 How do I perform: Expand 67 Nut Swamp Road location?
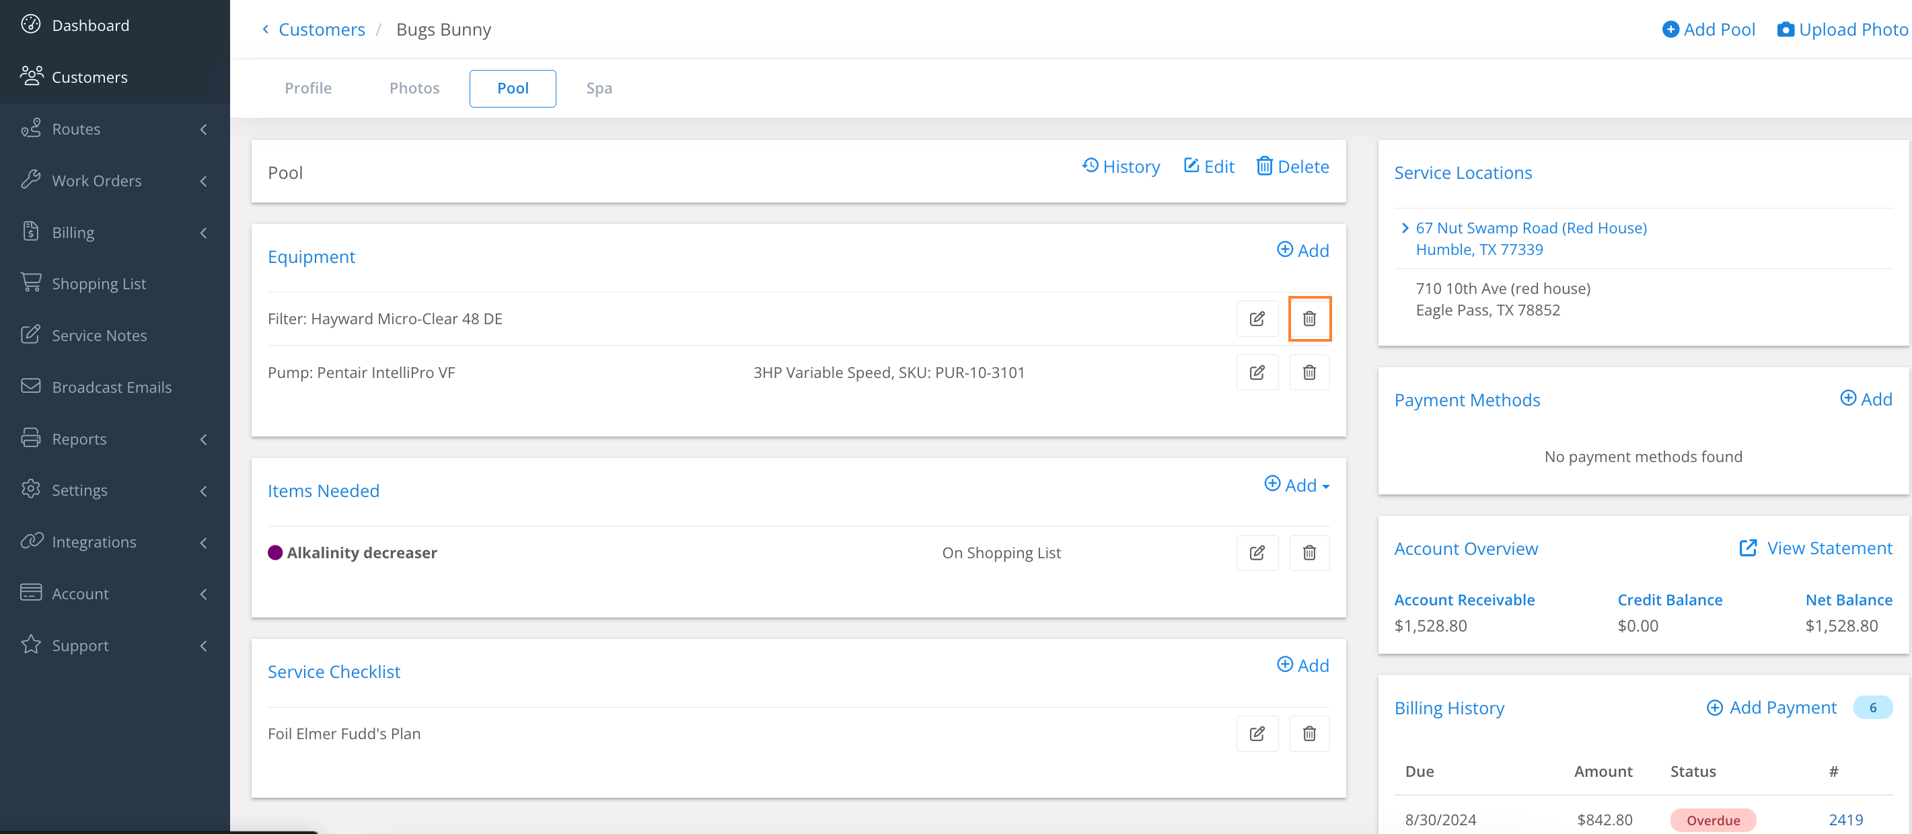click(x=1404, y=229)
